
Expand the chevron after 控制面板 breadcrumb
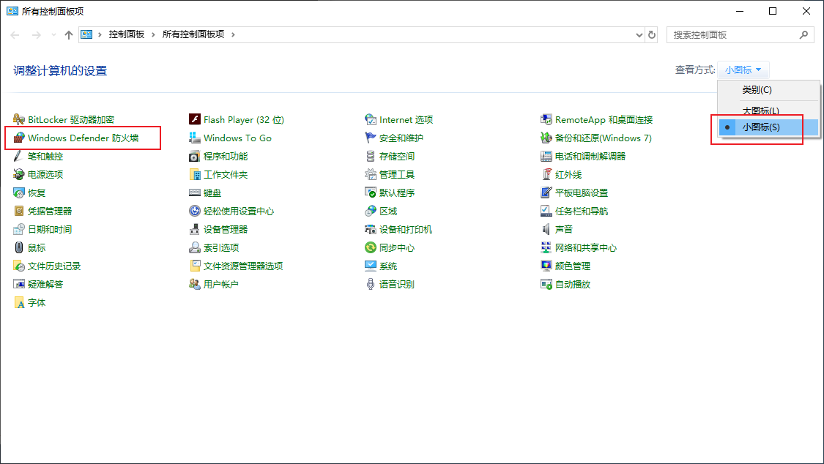click(154, 34)
